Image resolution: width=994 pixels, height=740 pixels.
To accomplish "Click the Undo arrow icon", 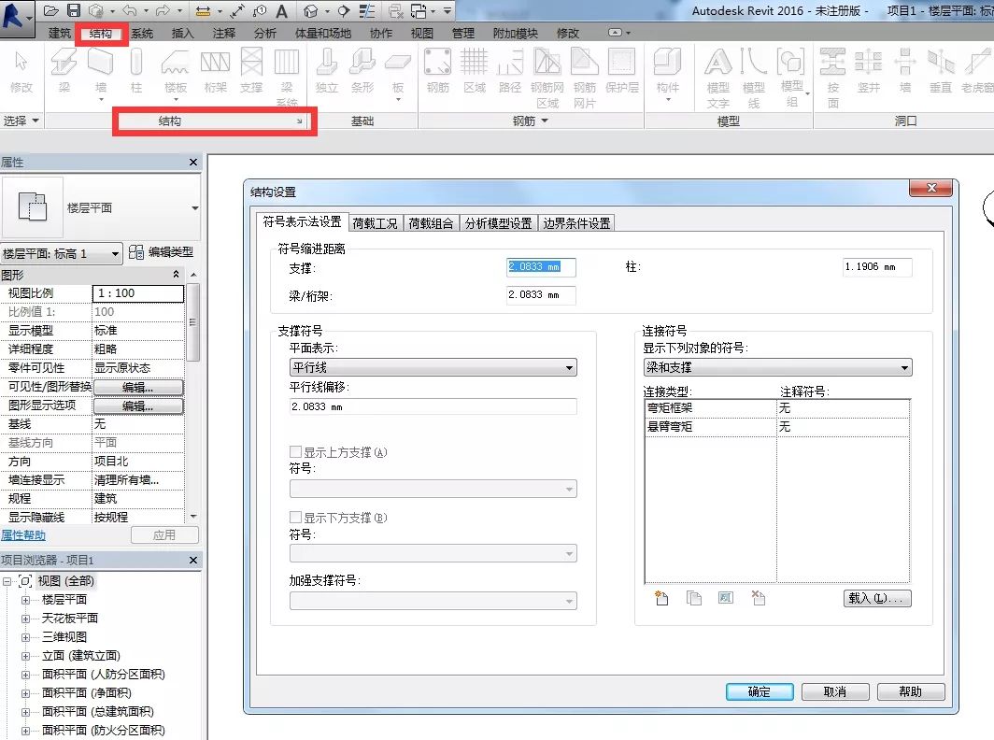I will coord(130,11).
